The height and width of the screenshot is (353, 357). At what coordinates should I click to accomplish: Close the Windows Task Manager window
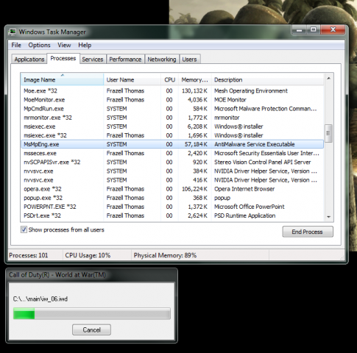tap(333, 30)
